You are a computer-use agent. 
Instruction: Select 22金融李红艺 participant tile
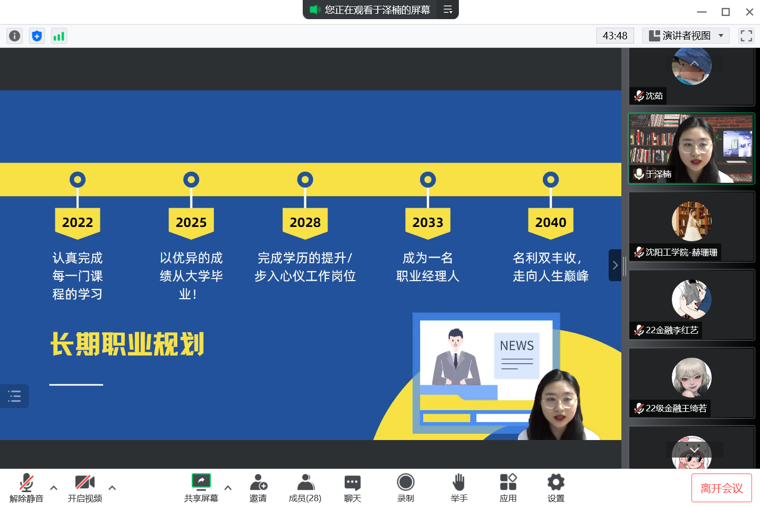tap(691, 305)
